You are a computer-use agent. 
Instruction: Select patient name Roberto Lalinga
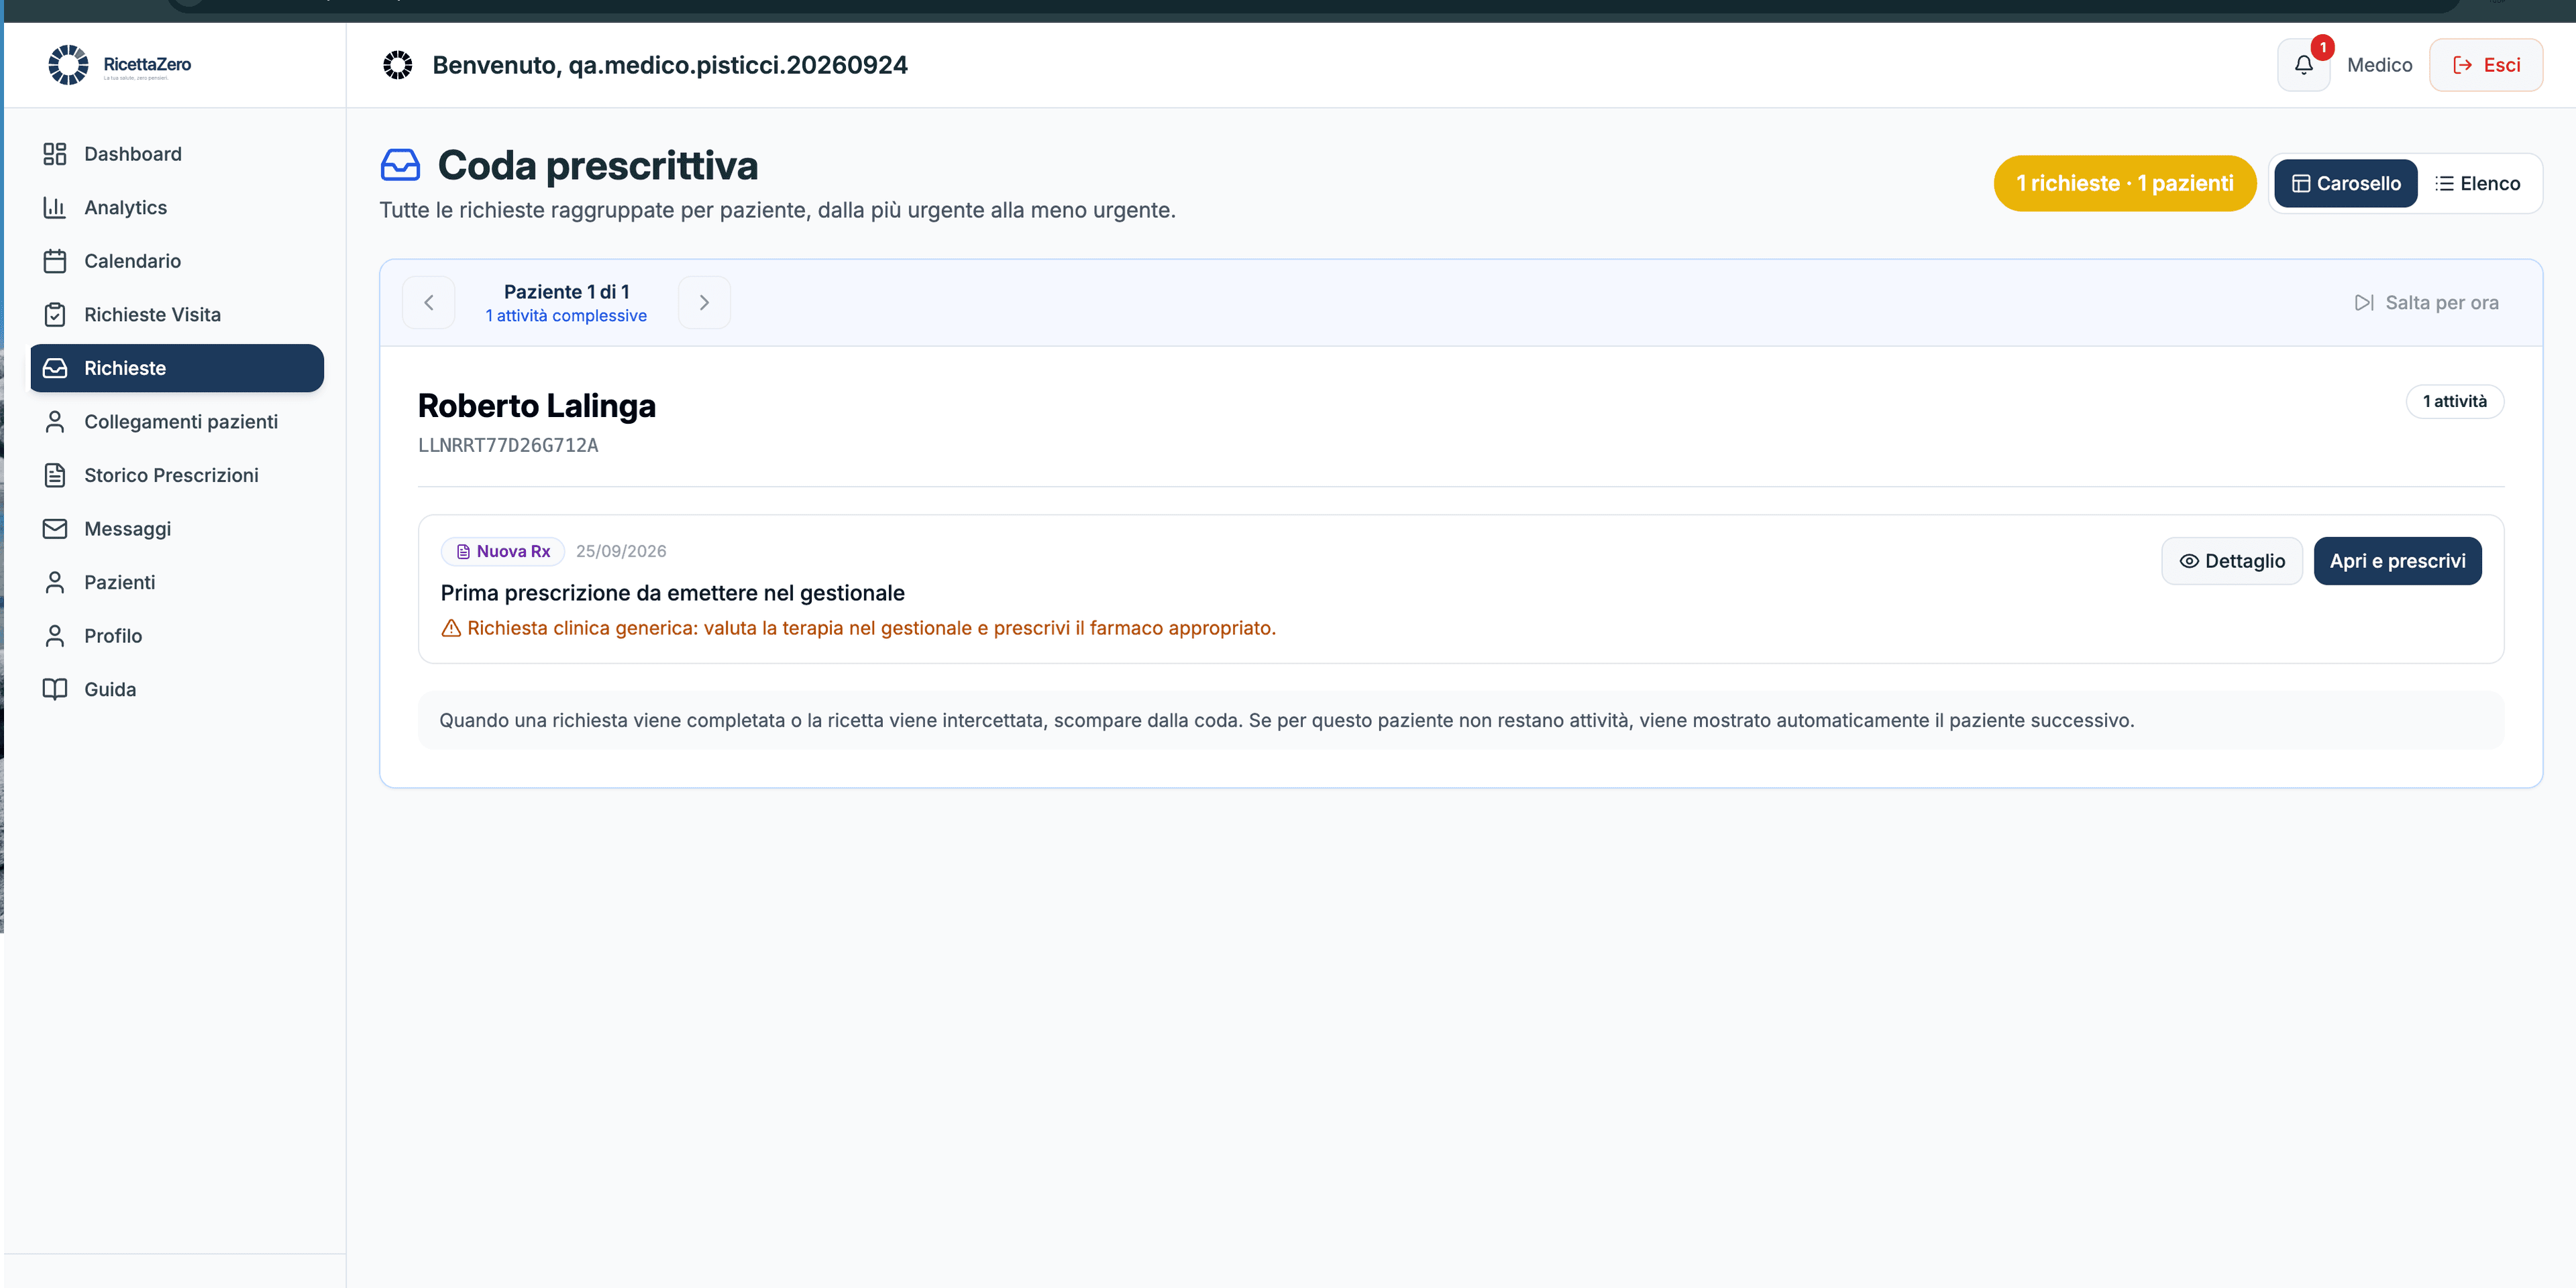tap(537, 406)
